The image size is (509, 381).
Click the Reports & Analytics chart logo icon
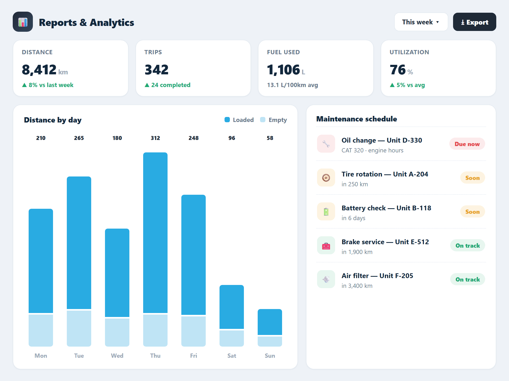point(23,22)
